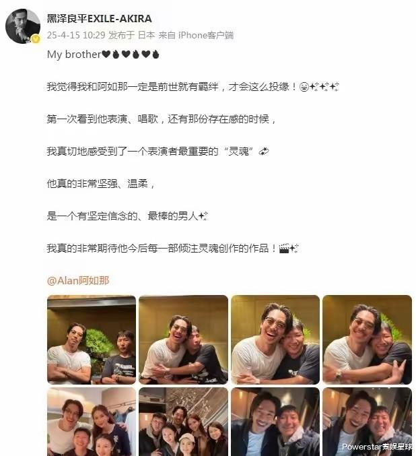
Task: Open second top-row photo of men hugging
Action: 183,339
